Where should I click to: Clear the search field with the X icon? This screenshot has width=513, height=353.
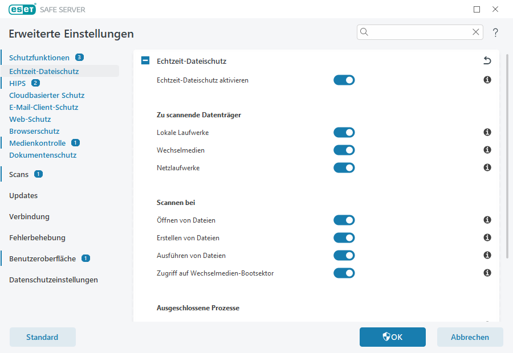pyautogui.click(x=476, y=32)
